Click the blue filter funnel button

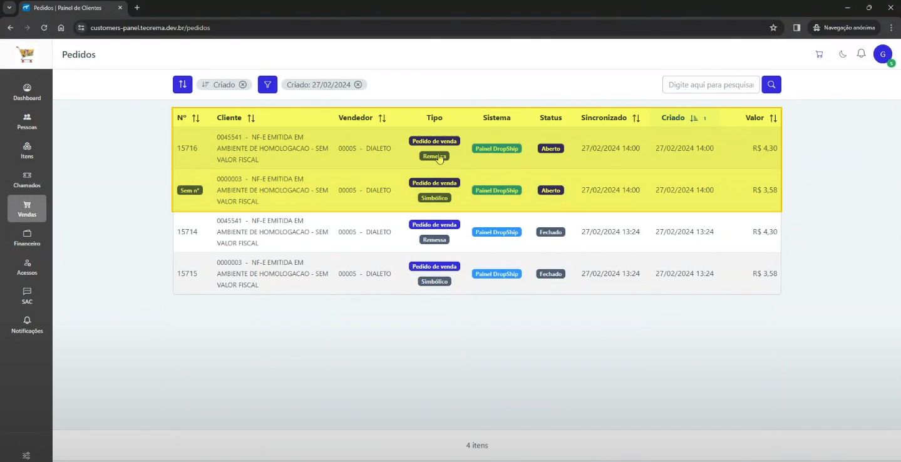[x=267, y=85]
